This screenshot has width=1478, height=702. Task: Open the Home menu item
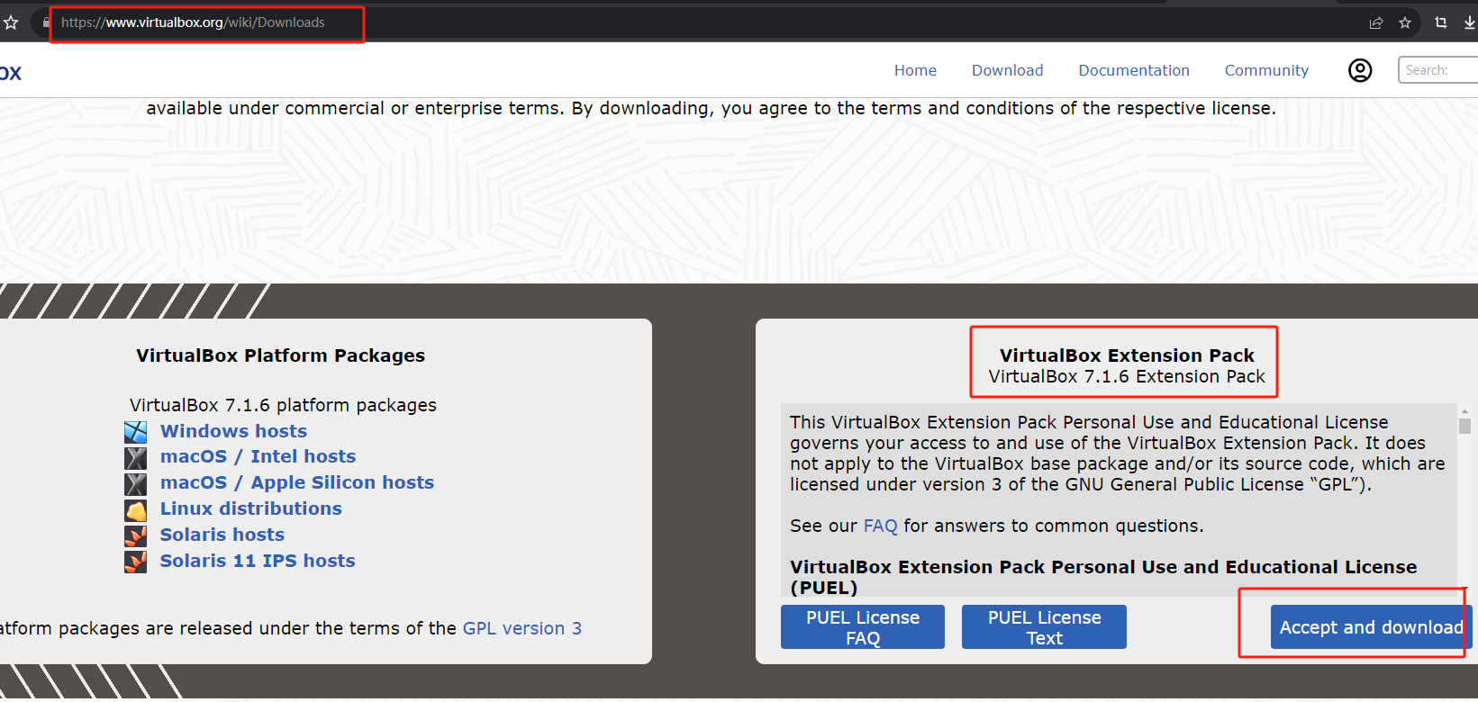(x=915, y=70)
